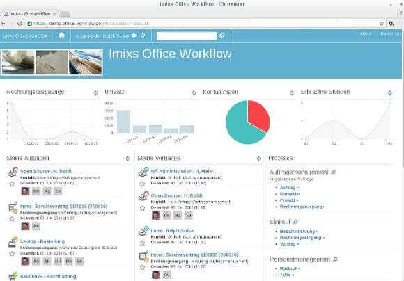This screenshot has height=281, width=404.
Task: Start a new Rechnungseingang process
Action: pyautogui.click(x=302, y=238)
